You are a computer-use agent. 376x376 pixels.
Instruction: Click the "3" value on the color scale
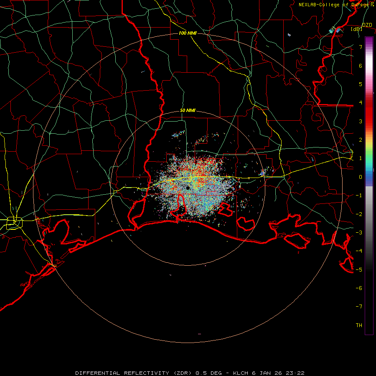tap(361, 121)
